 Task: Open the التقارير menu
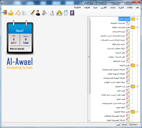(104, 7)
